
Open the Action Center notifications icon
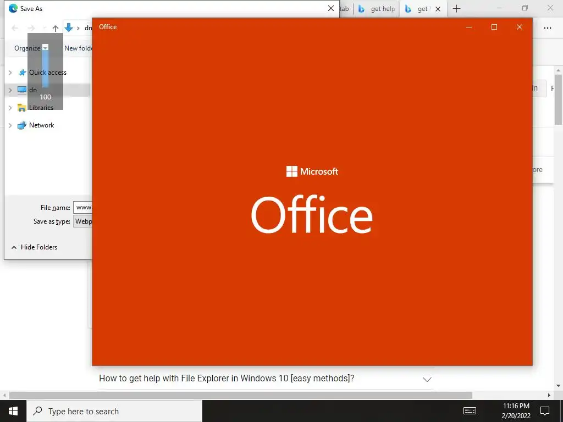545,411
